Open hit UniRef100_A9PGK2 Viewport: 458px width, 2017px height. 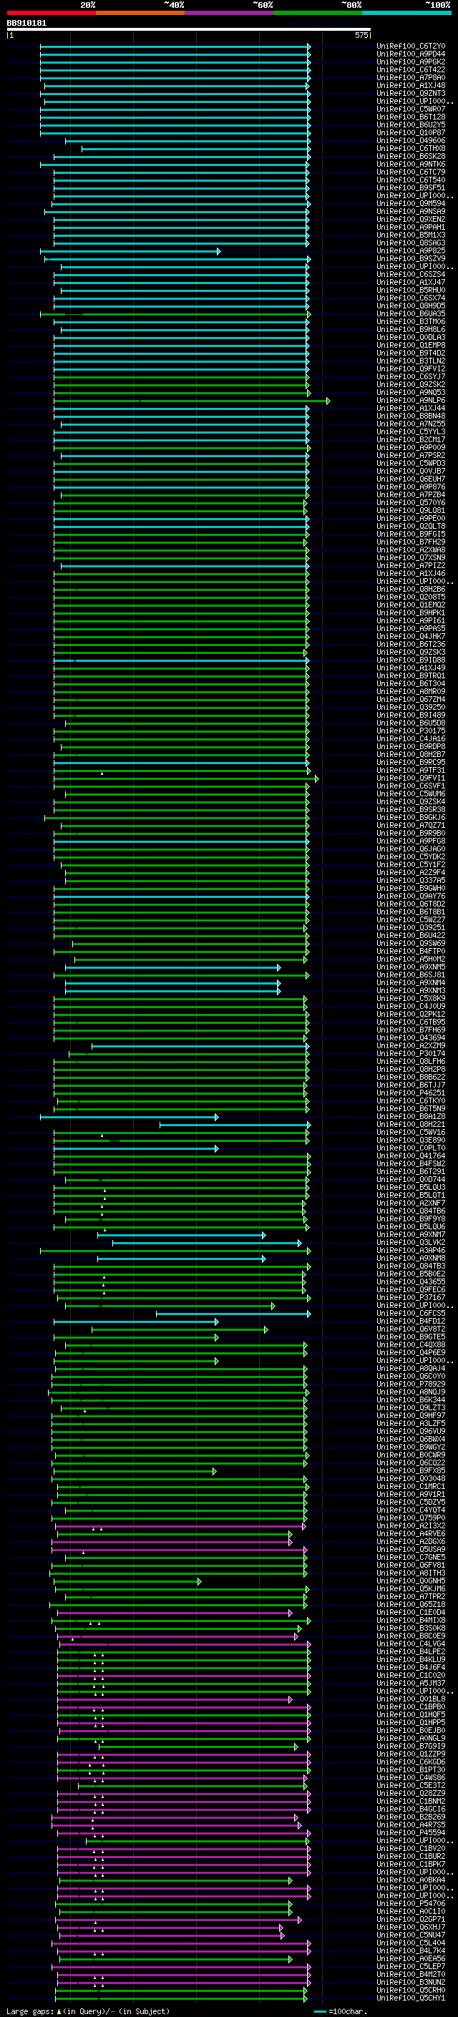coord(410,62)
